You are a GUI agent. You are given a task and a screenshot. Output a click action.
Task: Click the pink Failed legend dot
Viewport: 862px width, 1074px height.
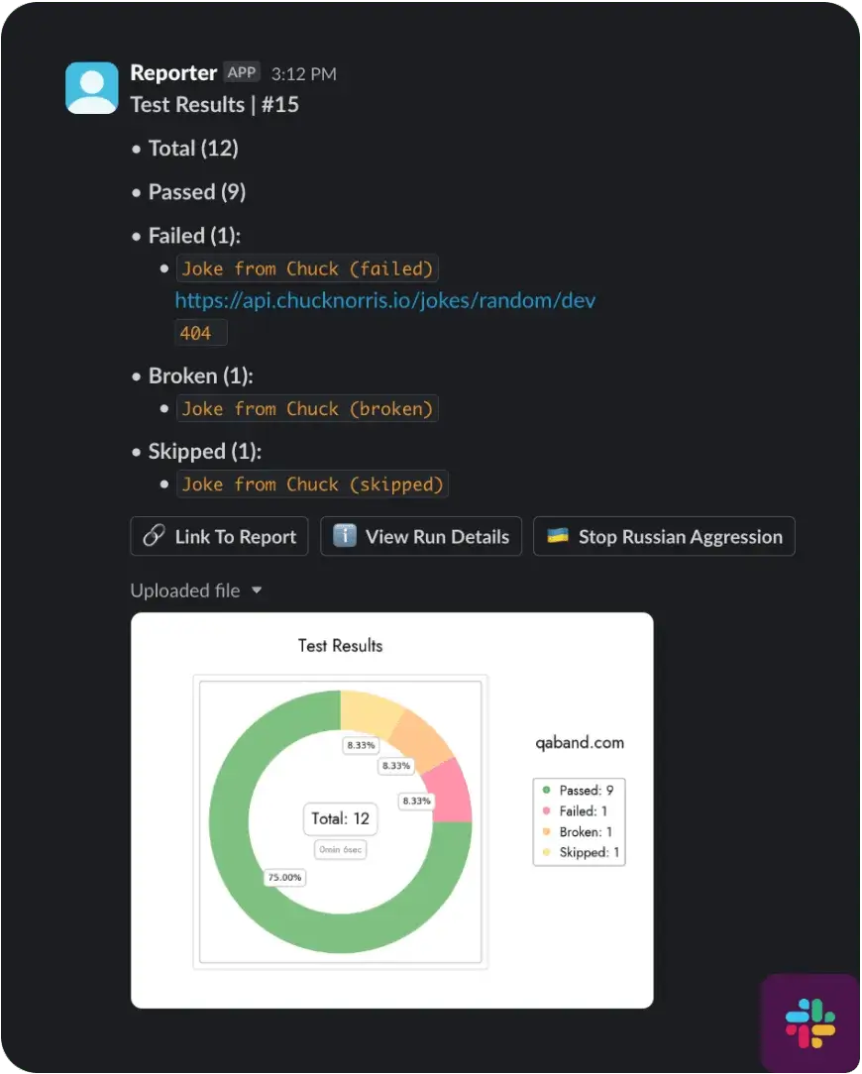click(546, 811)
